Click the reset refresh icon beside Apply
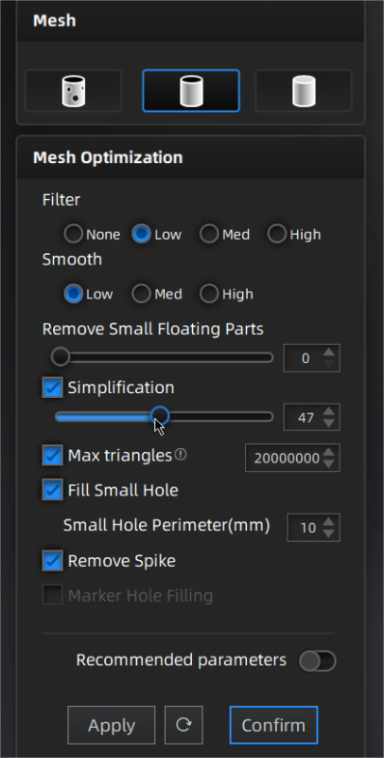 click(x=183, y=725)
